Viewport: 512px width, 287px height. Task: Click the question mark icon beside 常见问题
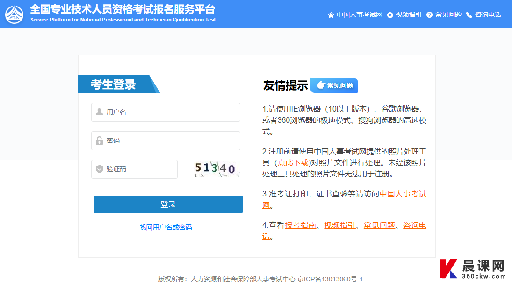tap(429, 15)
